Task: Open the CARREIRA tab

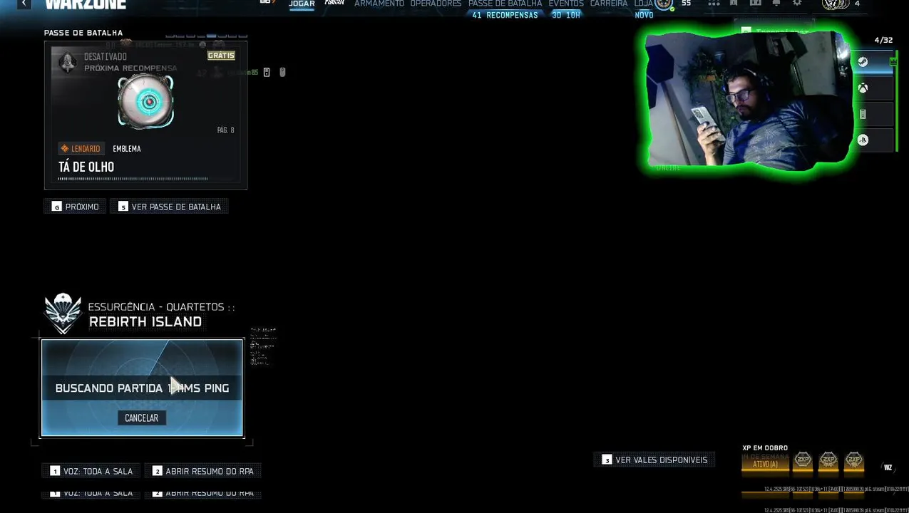Action: [609, 4]
